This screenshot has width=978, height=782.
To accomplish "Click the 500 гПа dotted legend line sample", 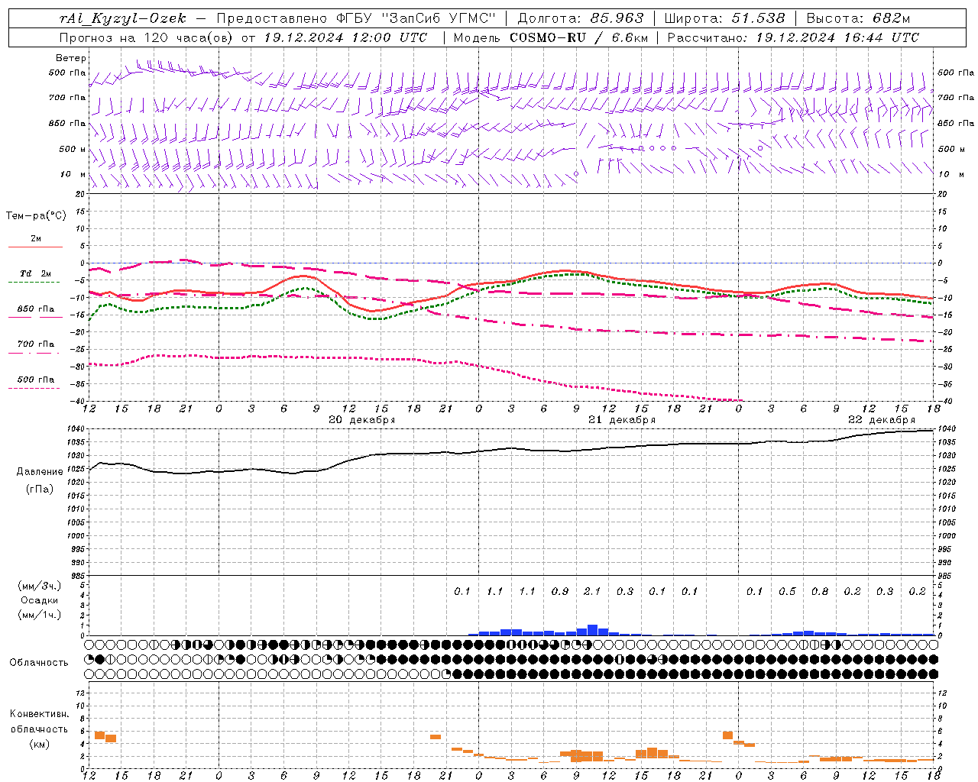I will pos(34,388).
